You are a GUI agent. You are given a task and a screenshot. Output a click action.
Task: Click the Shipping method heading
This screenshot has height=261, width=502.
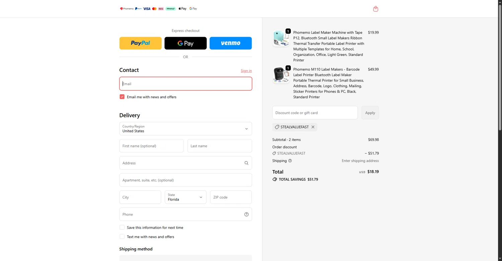(x=136, y=249)
